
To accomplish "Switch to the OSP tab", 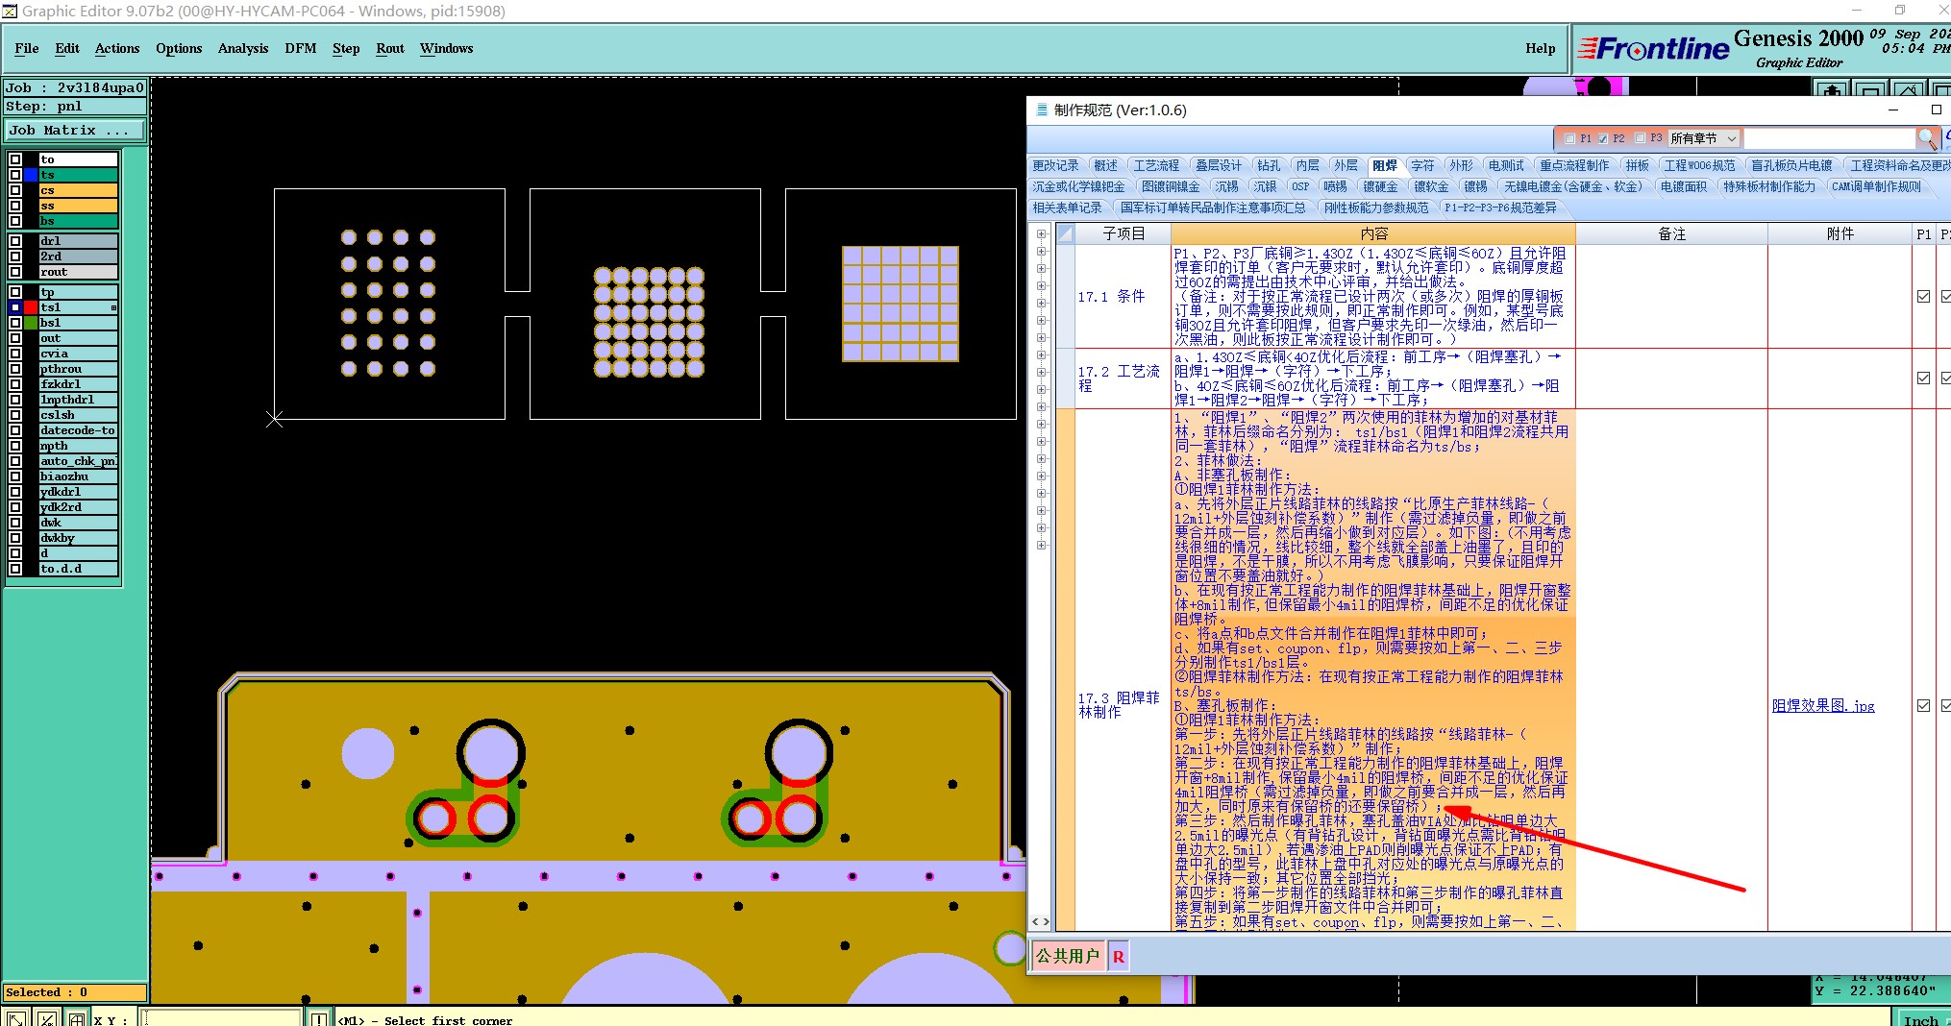I will click(x=1300, y=186).
